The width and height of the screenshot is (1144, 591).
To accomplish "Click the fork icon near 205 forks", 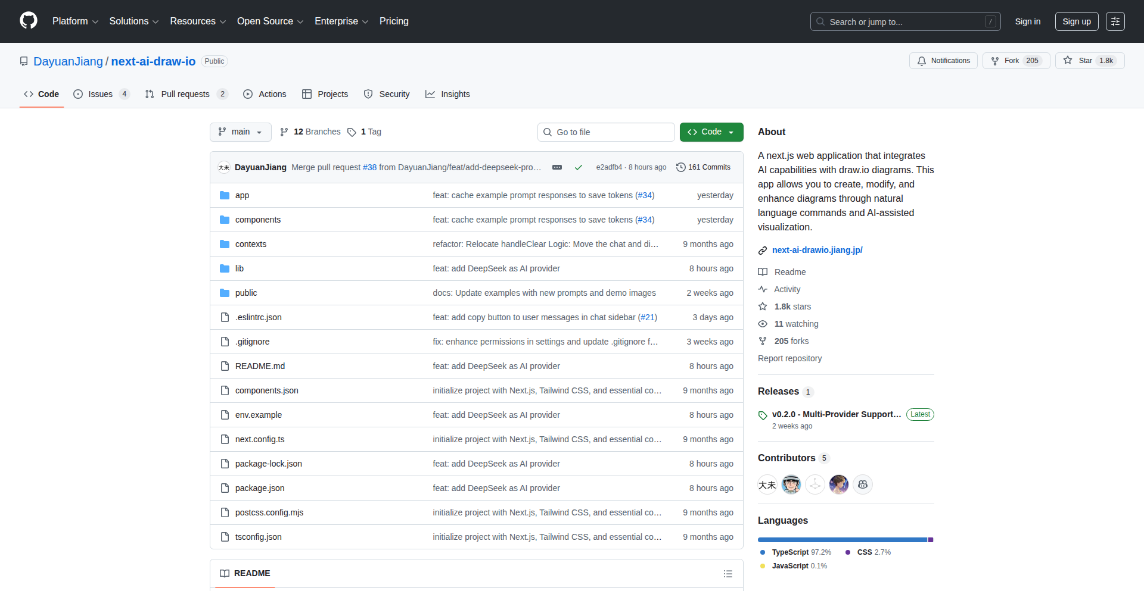I will 763,341.
